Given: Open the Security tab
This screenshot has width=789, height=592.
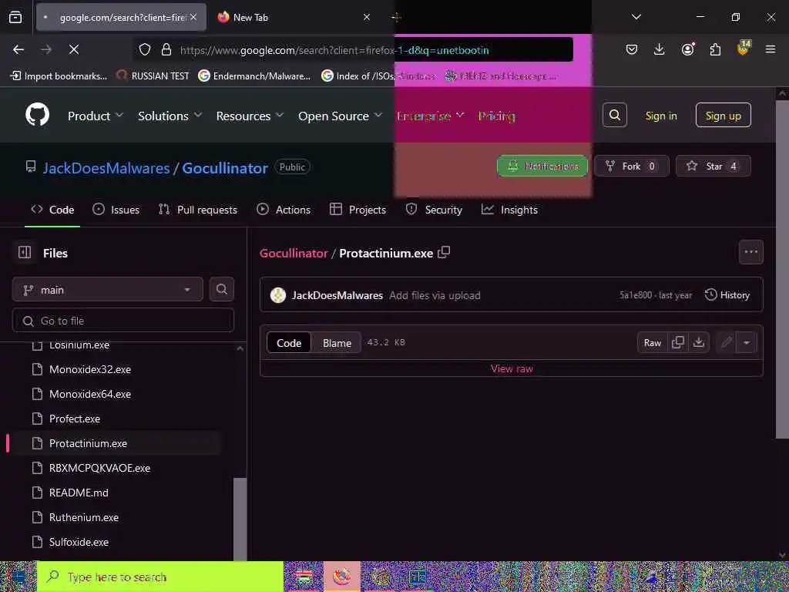Looking at the screenshot, I should click(434, 210).
